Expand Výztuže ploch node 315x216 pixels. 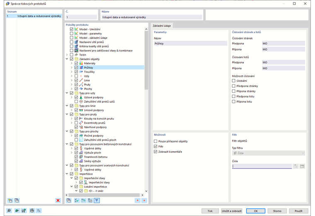pos(72,152)
